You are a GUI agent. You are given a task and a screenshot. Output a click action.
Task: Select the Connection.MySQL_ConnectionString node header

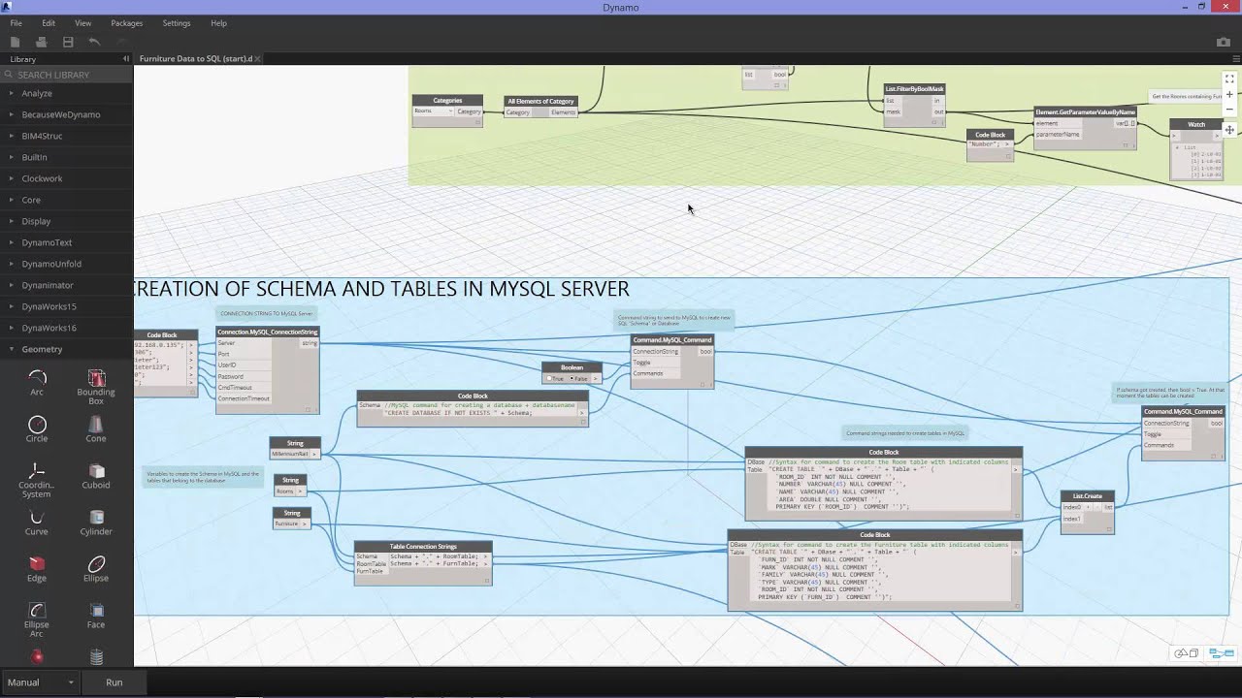coord(268,333)
